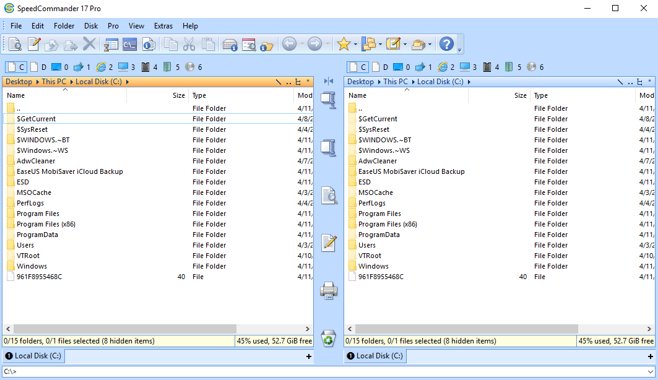The height and width of the screenshot is (380, 658).
Task: Click the folder information icon
Action: point(266,45)
